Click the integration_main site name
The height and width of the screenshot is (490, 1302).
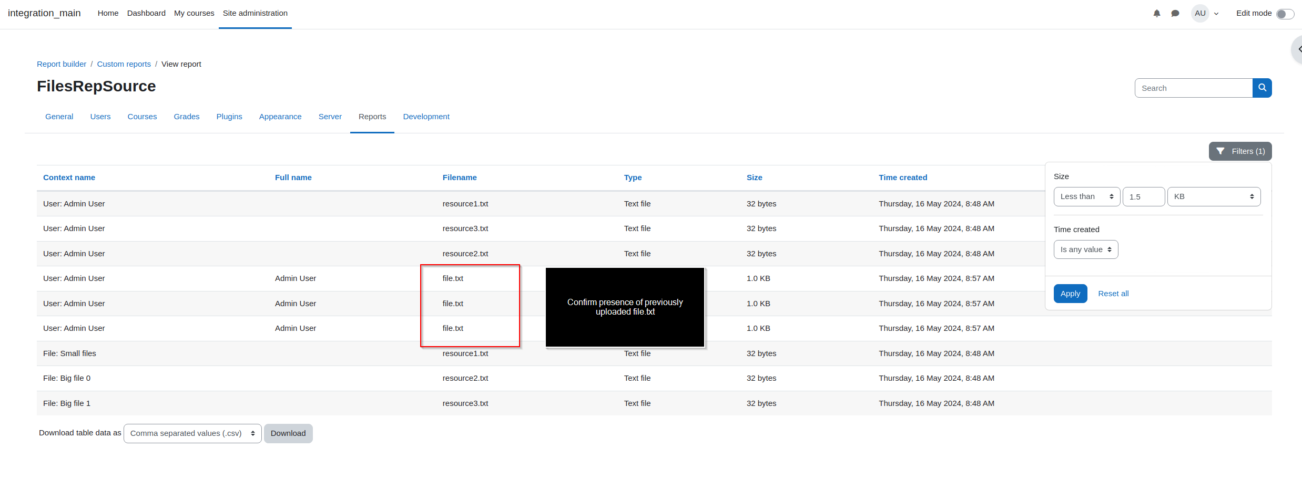click(44, 13)
